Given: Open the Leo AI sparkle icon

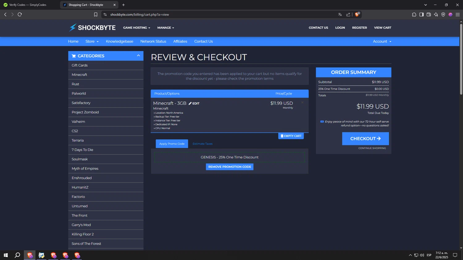Looking at the screenshot, I should tap(436, 14).
